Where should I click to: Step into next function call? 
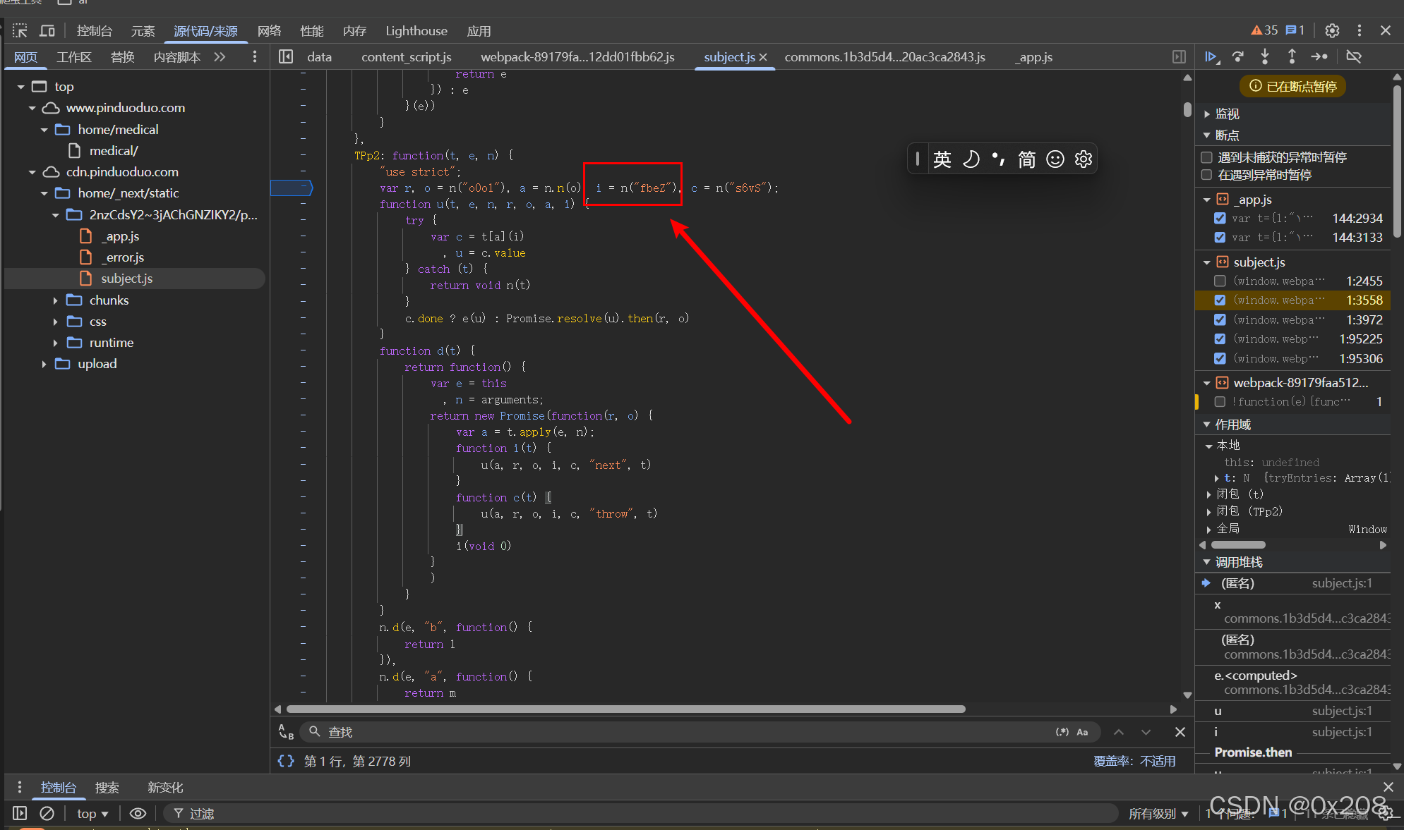pyautogui.click(x=1265, y=56)
